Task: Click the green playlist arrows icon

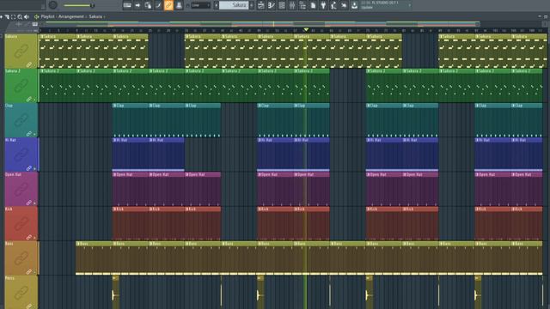Action: click(x=36, y=16)
